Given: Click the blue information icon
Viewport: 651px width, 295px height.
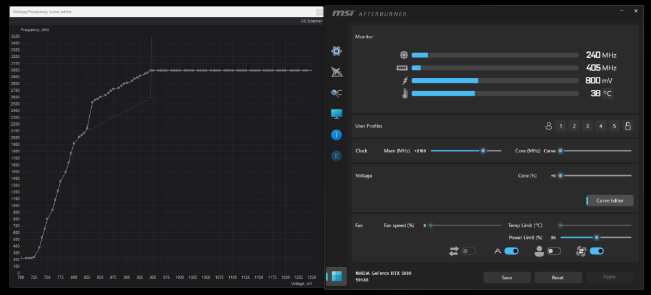Looking at the screenshot, I should [337, 135].
